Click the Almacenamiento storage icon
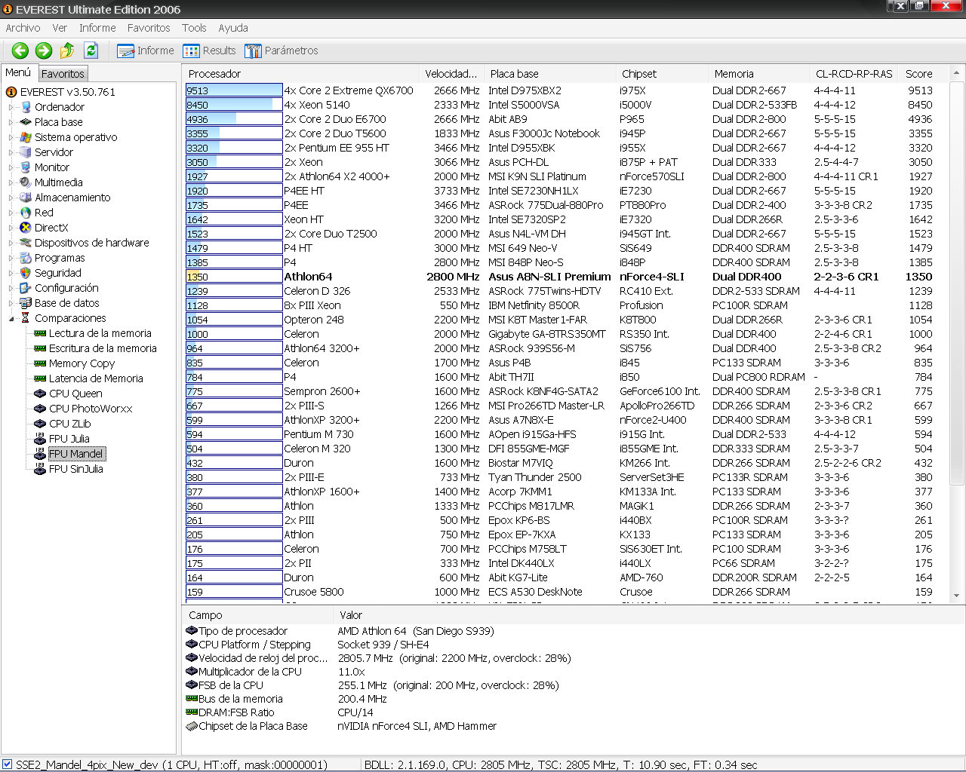Viewport: 966px width, 772px height. point(26,198)
